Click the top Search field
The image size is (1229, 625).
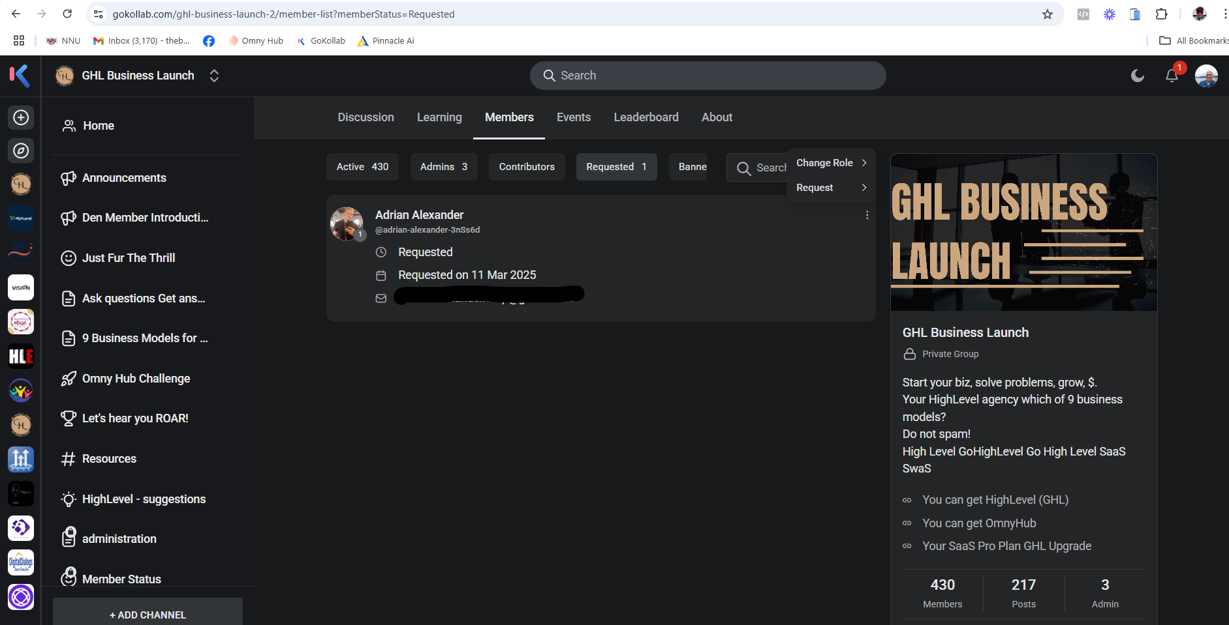pos(708,76)
